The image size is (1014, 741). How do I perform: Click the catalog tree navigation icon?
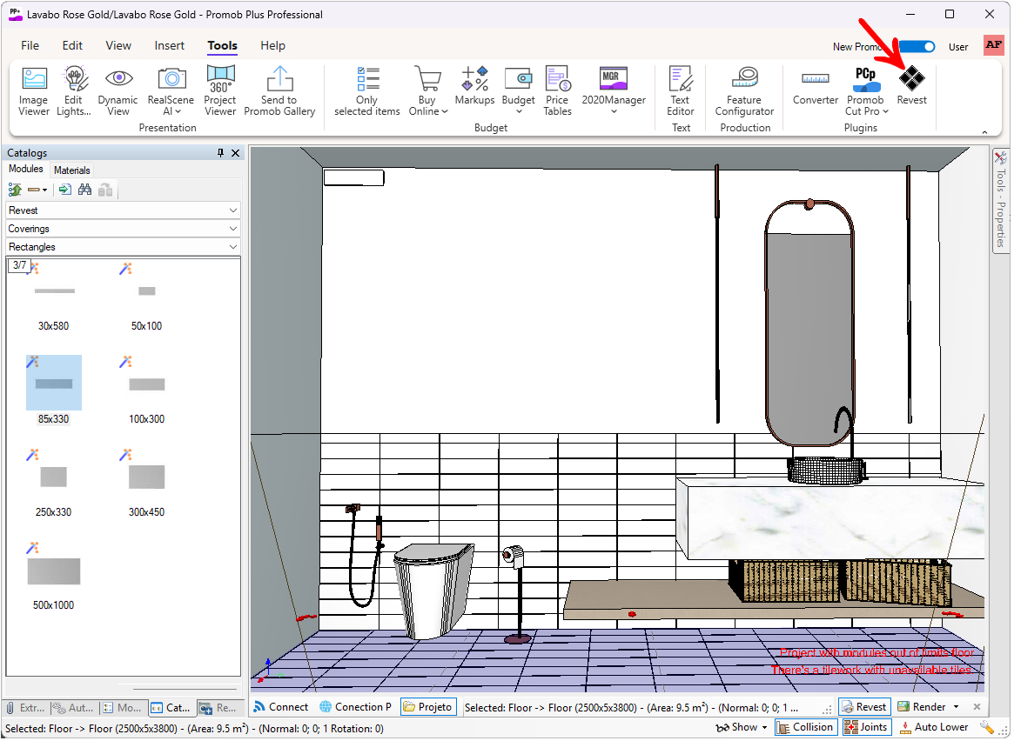(x=15, y=190)
